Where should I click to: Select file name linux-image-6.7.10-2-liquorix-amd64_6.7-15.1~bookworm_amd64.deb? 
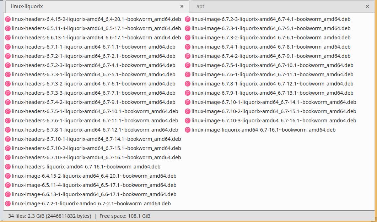[274, 111]
